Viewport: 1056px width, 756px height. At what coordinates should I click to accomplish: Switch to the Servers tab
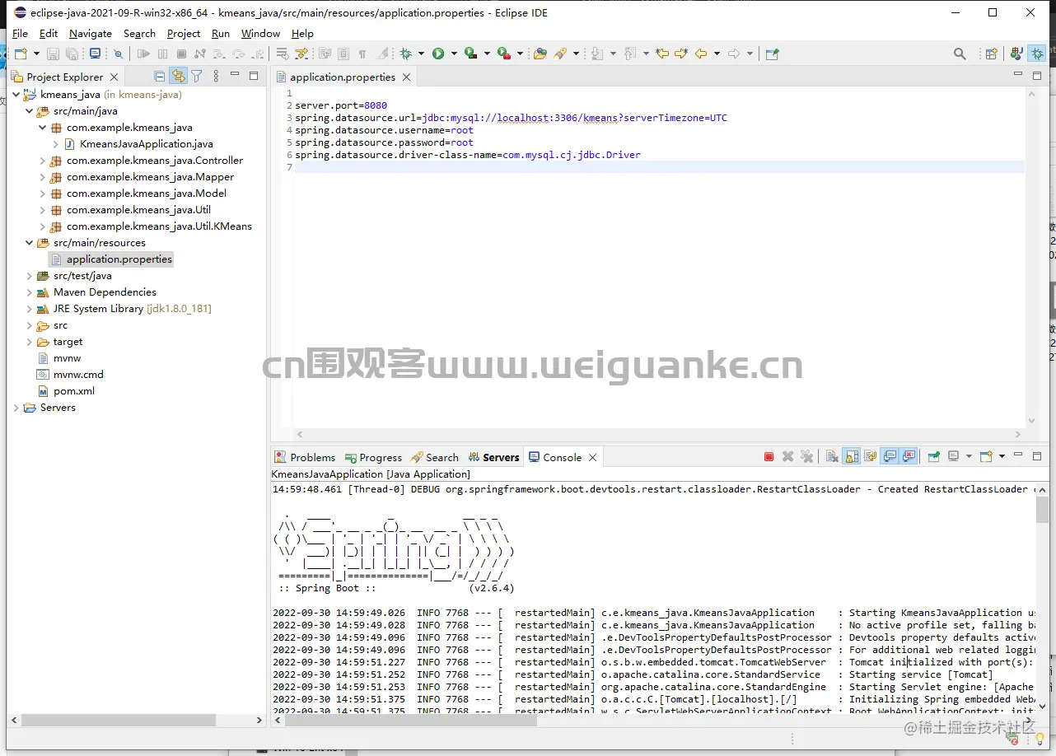click(494, 457)
